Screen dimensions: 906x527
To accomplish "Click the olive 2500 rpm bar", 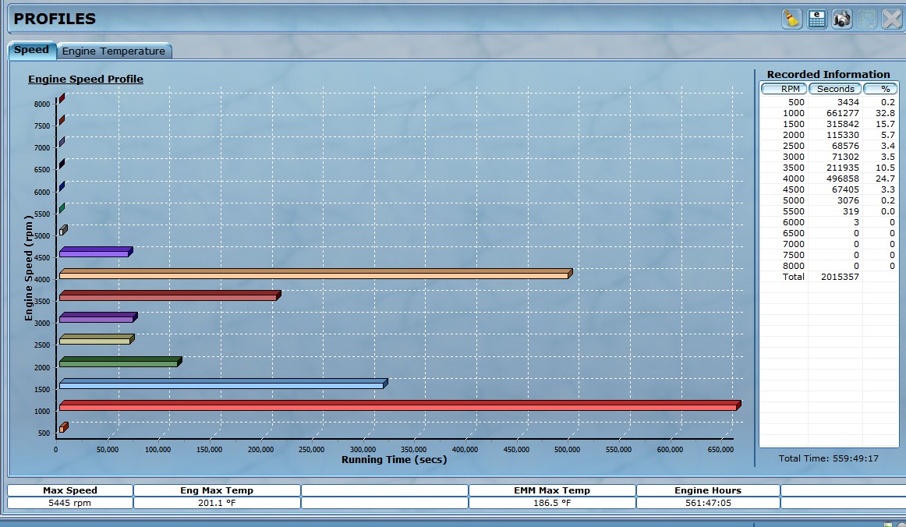I will point(97,339).
